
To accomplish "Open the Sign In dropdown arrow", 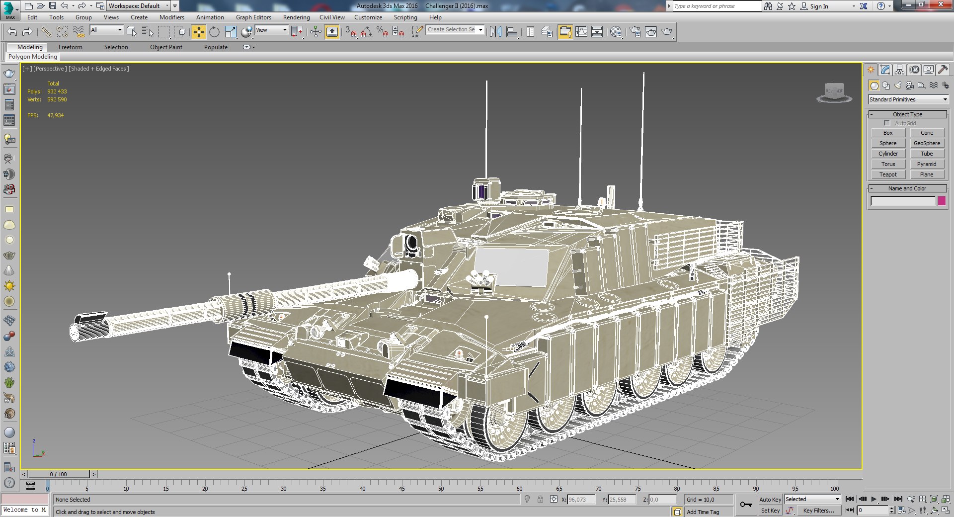I will coord(853,6).
